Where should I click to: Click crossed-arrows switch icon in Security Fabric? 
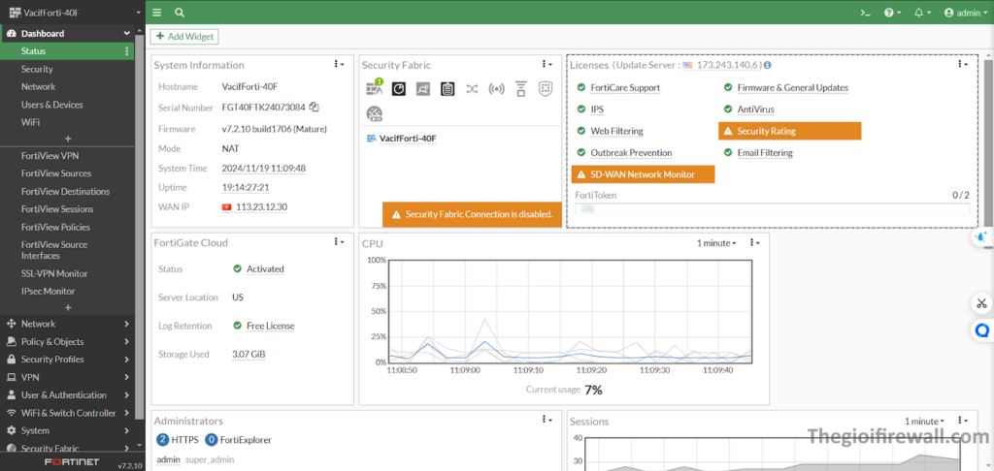pos(472,88)
